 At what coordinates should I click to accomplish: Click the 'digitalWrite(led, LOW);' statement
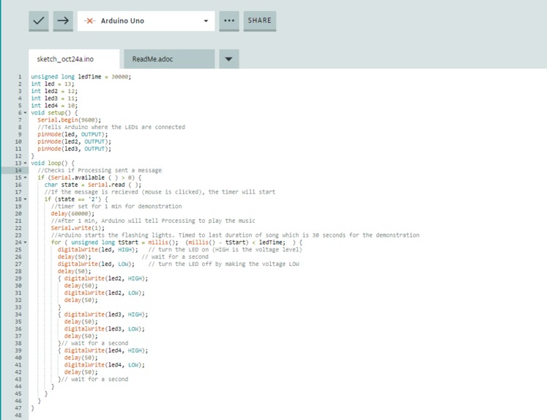pos(96,264)
